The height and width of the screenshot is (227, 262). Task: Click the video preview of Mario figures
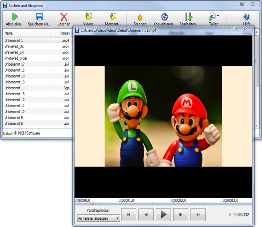(163, 116)
